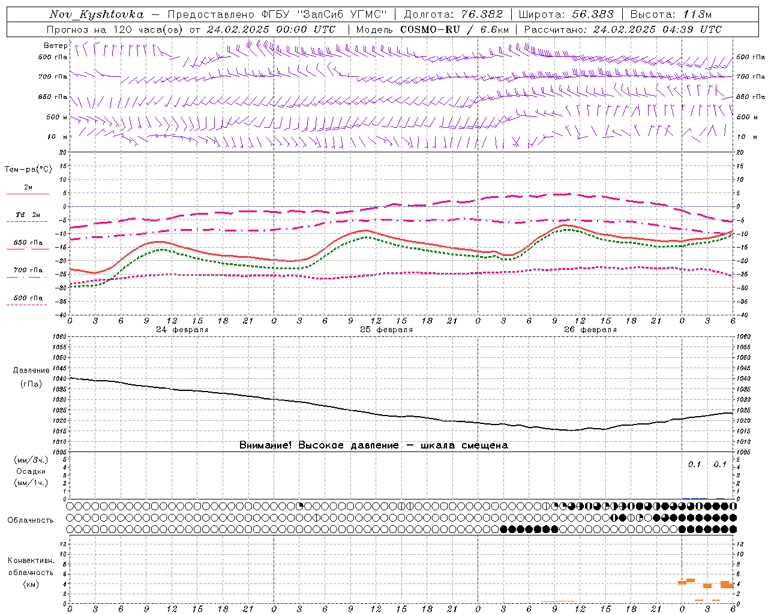Image resolution: width=768 pixels, height=614 pixels.
Task: Click the Тем-ра(°C) temperature panel label
Action: [x=28, y=170]
